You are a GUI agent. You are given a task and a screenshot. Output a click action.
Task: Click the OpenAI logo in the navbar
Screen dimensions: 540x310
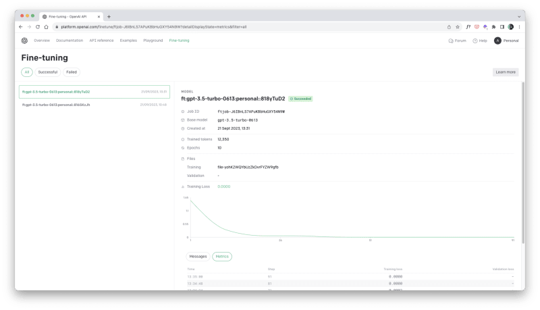(x=24, y=41)
